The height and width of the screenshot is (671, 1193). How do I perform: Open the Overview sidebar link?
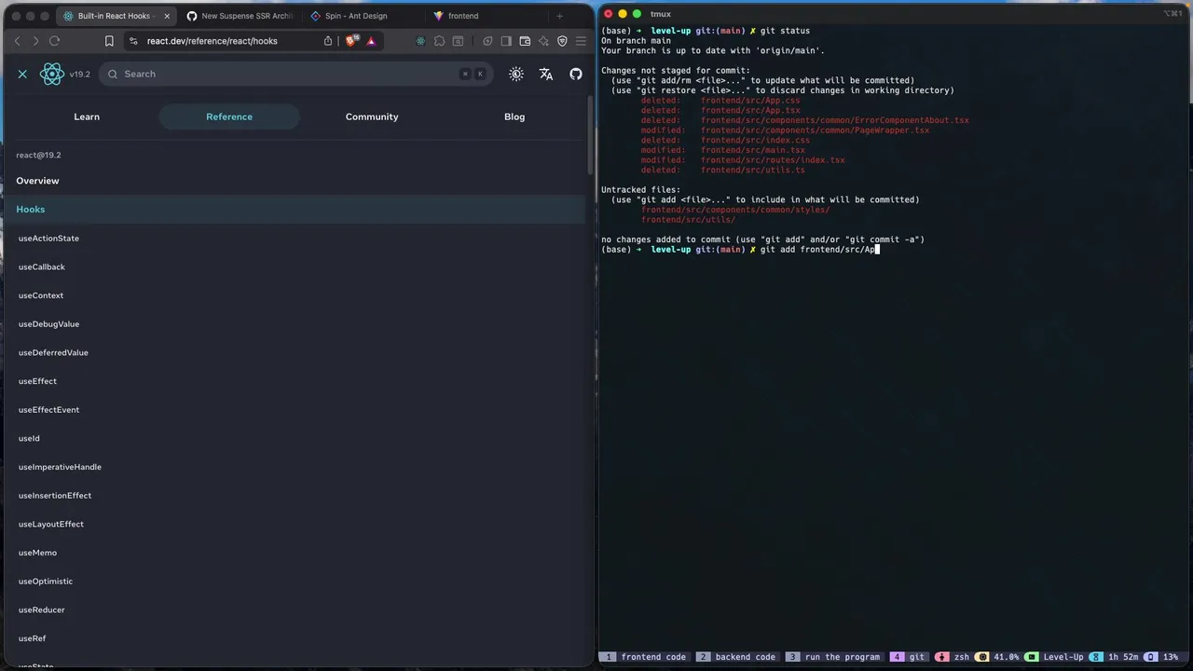(x=37, y=181)
